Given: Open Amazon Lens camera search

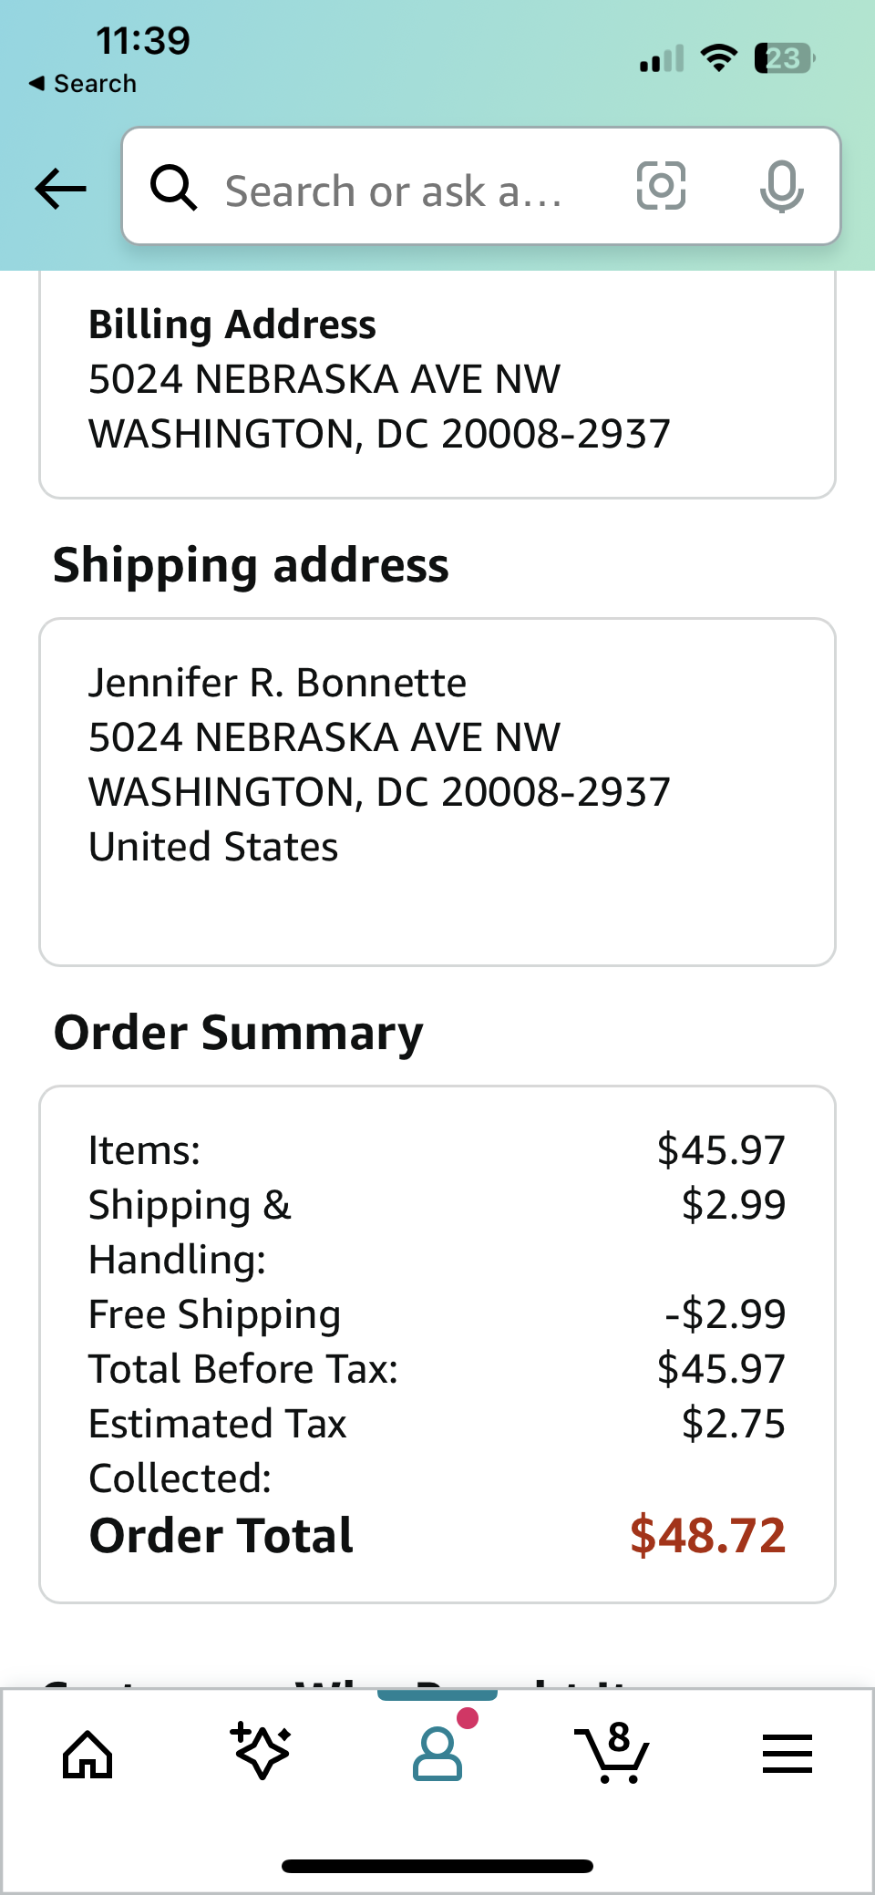Looking at the screenshot, I should [660, 187].
